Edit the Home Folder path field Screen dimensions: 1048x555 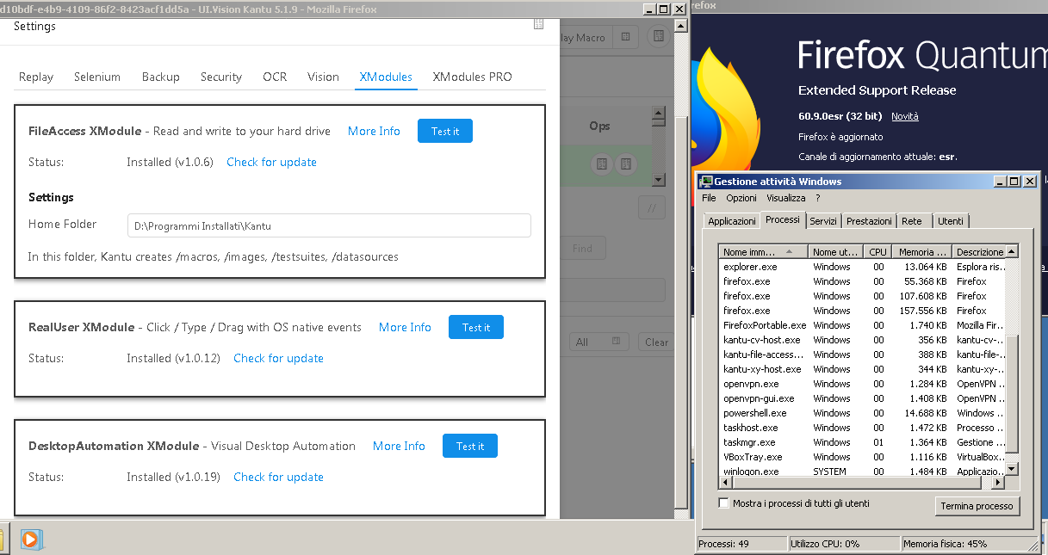[329, 225]
